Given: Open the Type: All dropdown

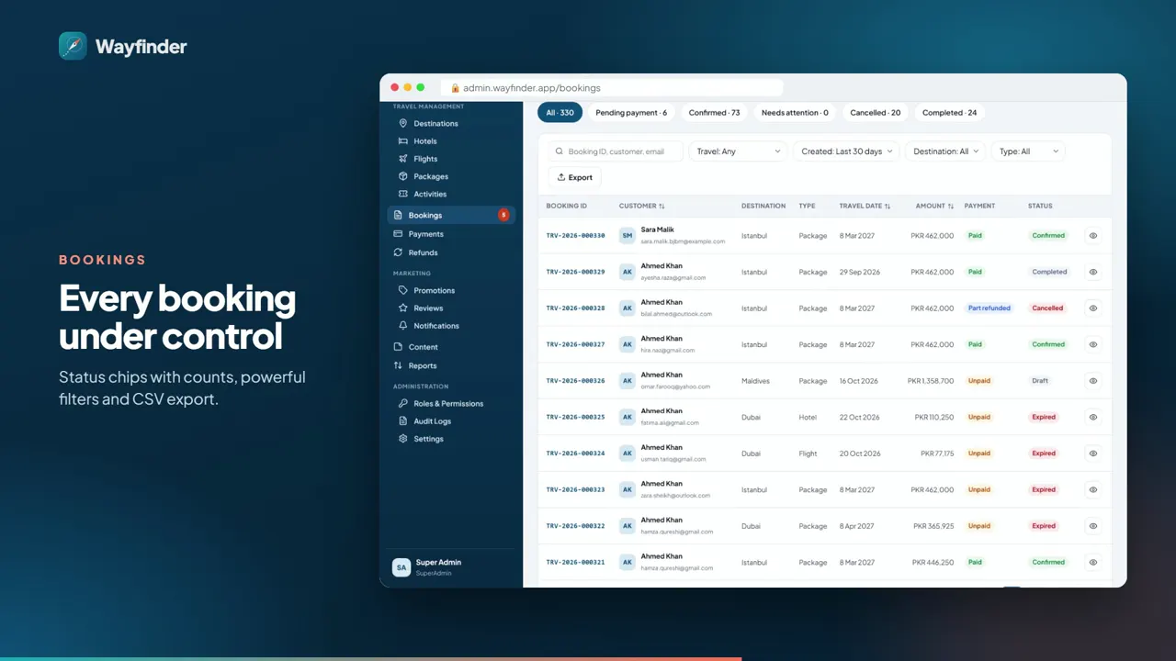Looking at the screenshot, I should [x=1028, y=151].
